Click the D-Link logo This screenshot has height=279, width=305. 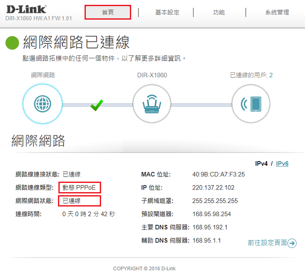26,10
